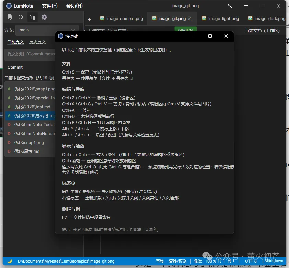Expand the main branch dropdown
Viewport: 289px width, 268px height.
(47, 30)
